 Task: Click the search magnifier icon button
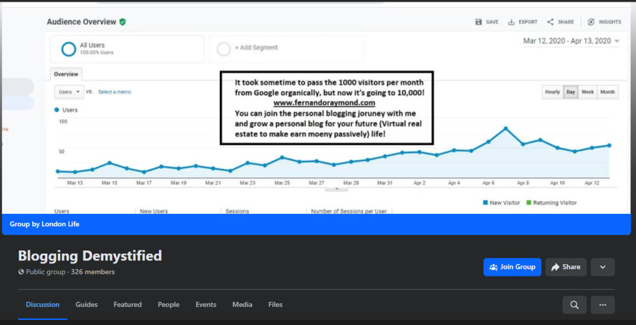(575, 304)
